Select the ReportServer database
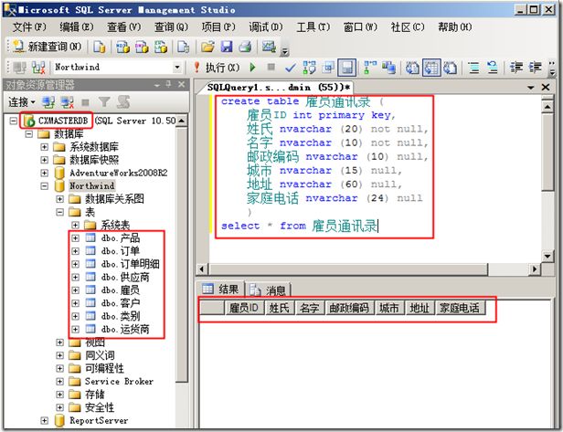Image resolution: width=563 pixels, height=432 pixels. pyautogui.click(x=99, y=420)
